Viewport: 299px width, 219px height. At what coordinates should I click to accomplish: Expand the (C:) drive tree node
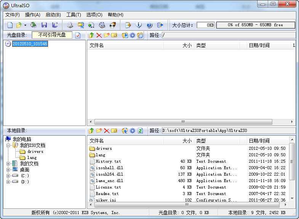(x=8, y=176)
